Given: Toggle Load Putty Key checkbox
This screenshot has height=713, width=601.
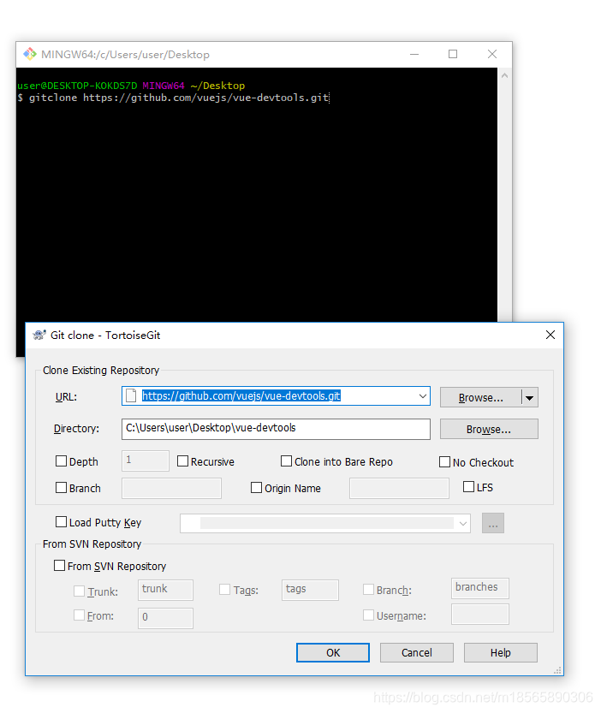Looking at the screenshot, I should tap(61, 521).
